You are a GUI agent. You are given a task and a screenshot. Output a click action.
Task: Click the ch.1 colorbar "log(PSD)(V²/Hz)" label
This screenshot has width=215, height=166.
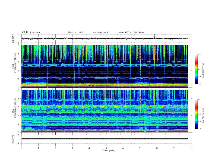203,71
